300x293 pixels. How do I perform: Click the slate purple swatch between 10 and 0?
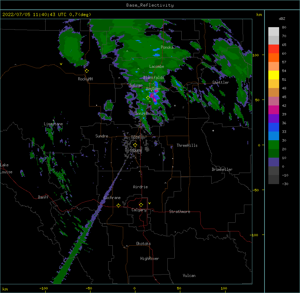click(274, 162)
